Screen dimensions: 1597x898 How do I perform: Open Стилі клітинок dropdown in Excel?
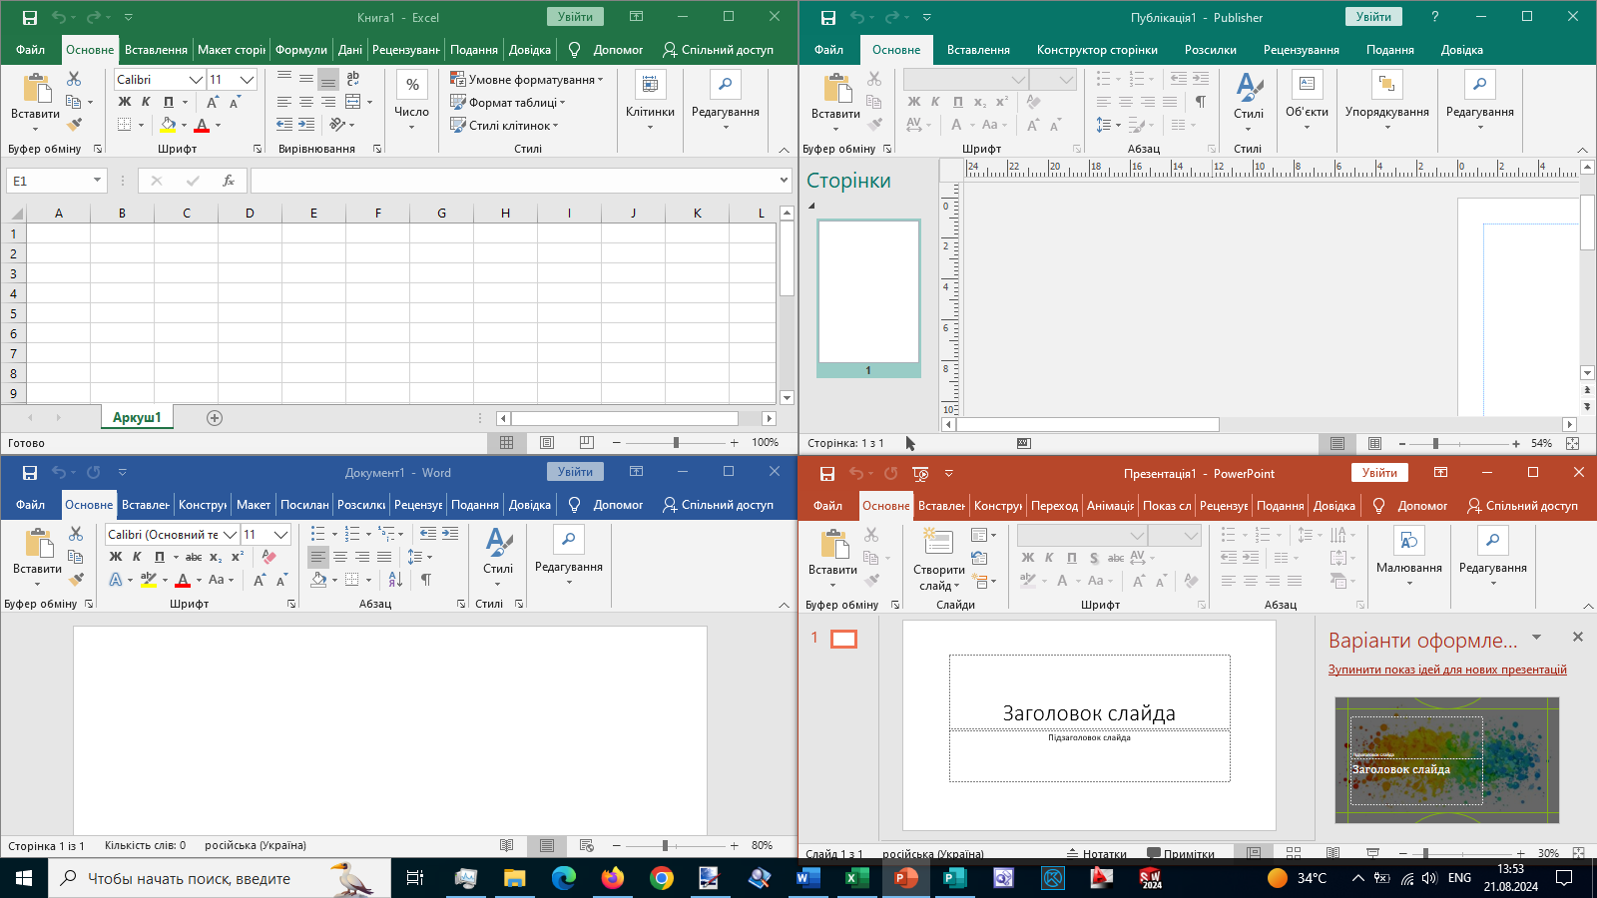(504, 125)
